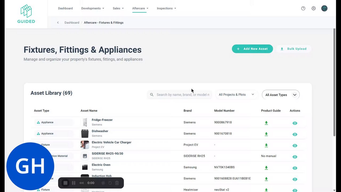The image size is (341, 192).
Task: Pause the screen recording
Action: click(x=74, y=183)
